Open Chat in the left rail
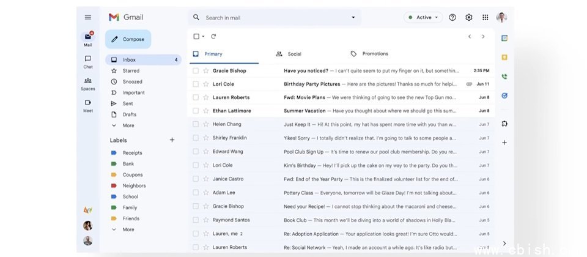The image size is (587, 257). (x=88, y=61)
